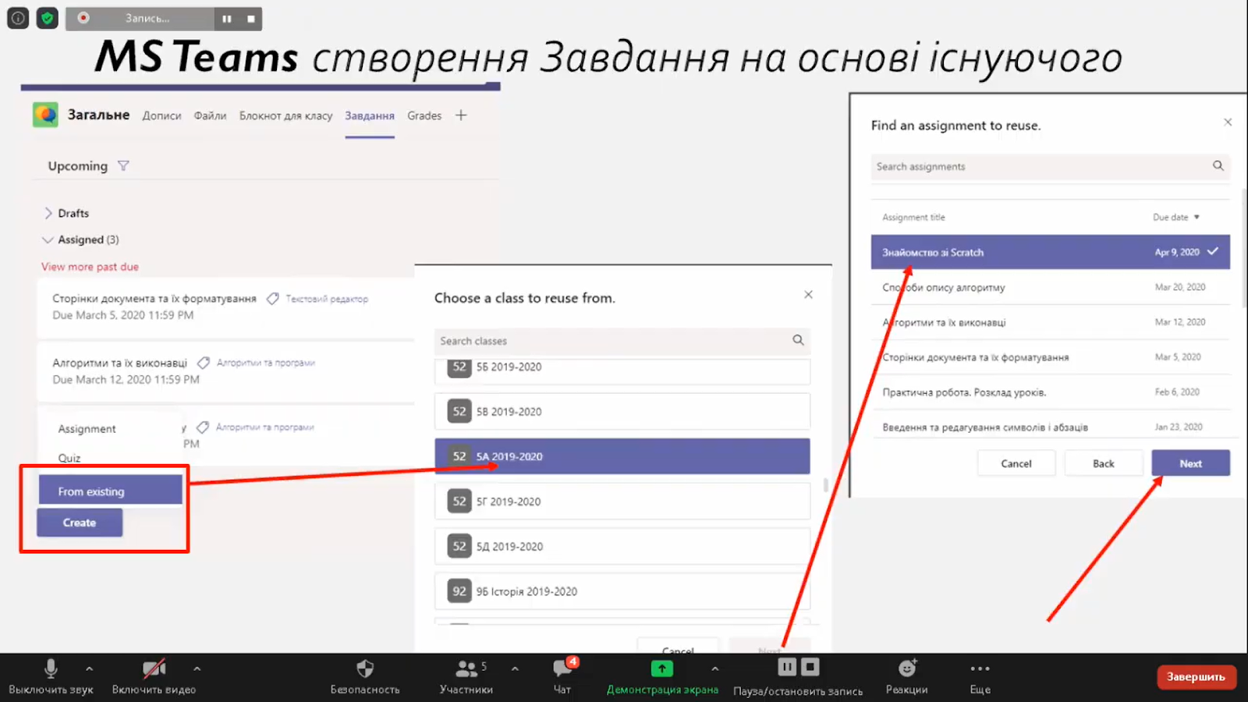
Task: Open the Файли tab
Action: [x=210, y=115]
